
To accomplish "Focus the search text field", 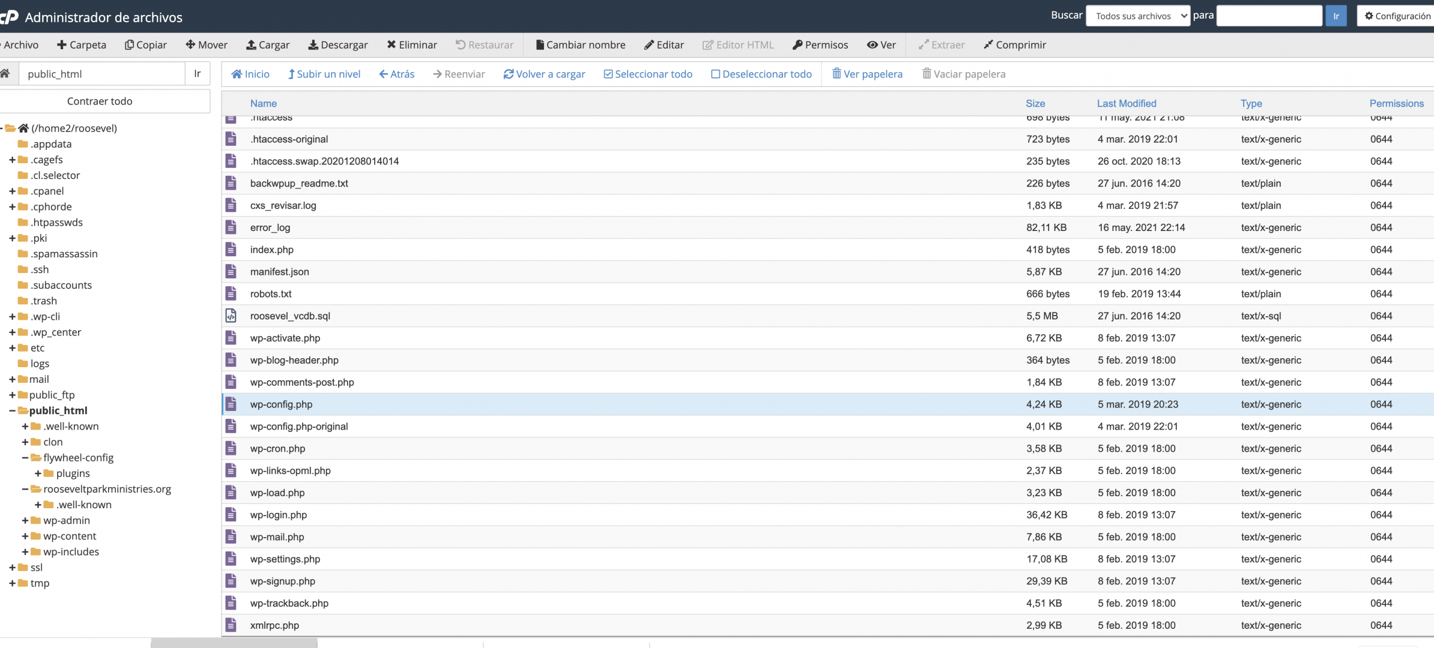I will click(1269, 16).
